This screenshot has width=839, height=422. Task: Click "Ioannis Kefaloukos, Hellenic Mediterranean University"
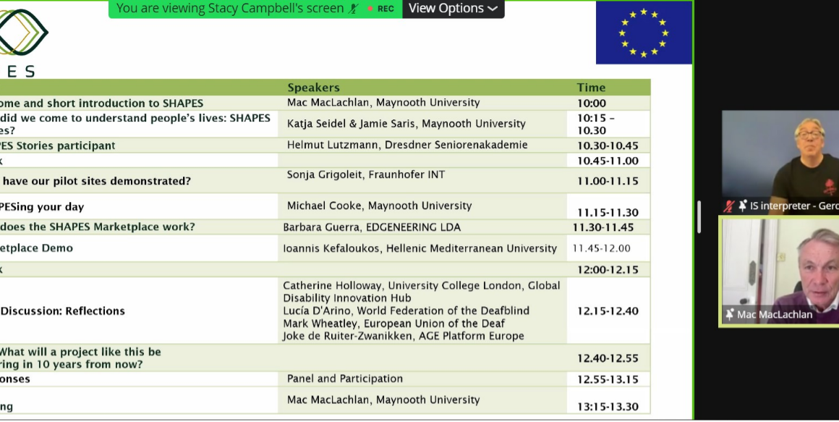coord(420,248)
